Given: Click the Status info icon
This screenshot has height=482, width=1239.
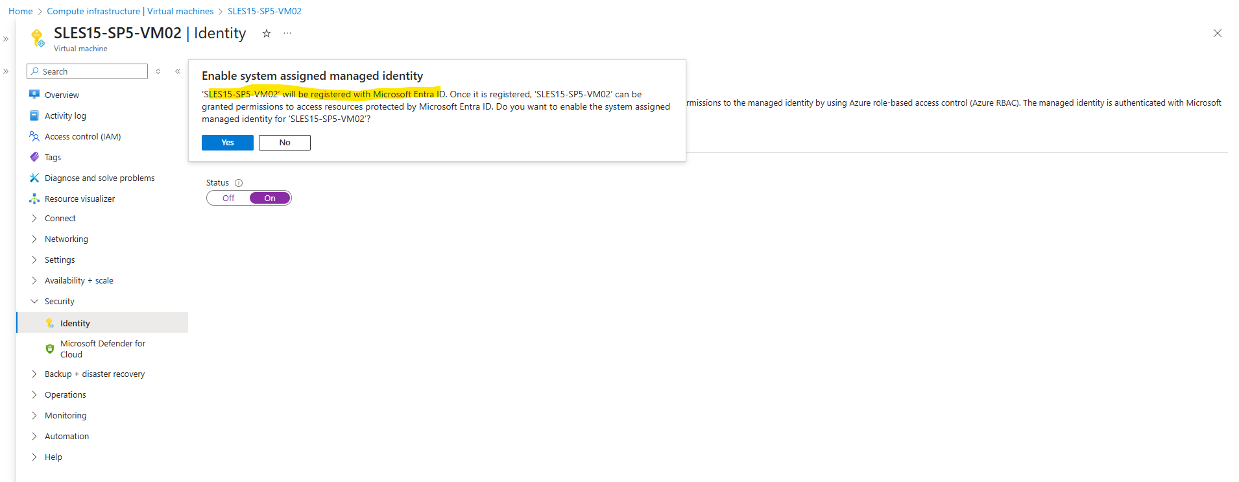Looking at the screenshot, I should 239,183.
